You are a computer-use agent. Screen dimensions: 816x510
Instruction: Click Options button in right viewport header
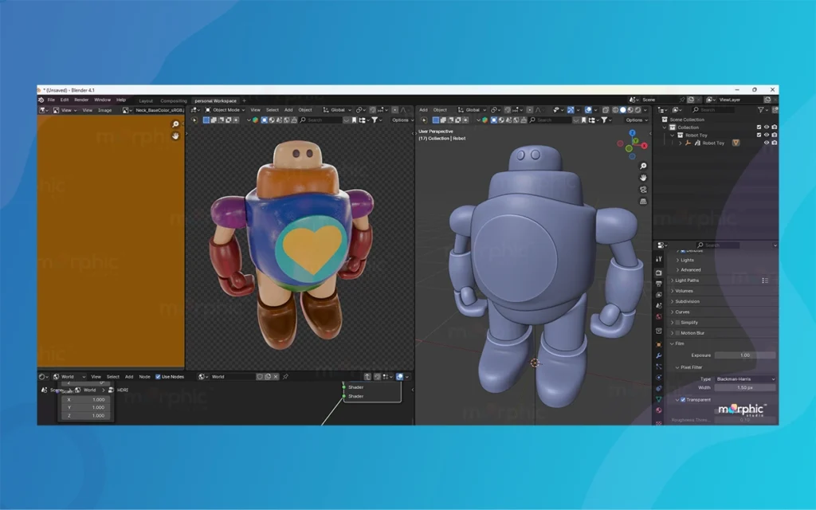[634, 120]
